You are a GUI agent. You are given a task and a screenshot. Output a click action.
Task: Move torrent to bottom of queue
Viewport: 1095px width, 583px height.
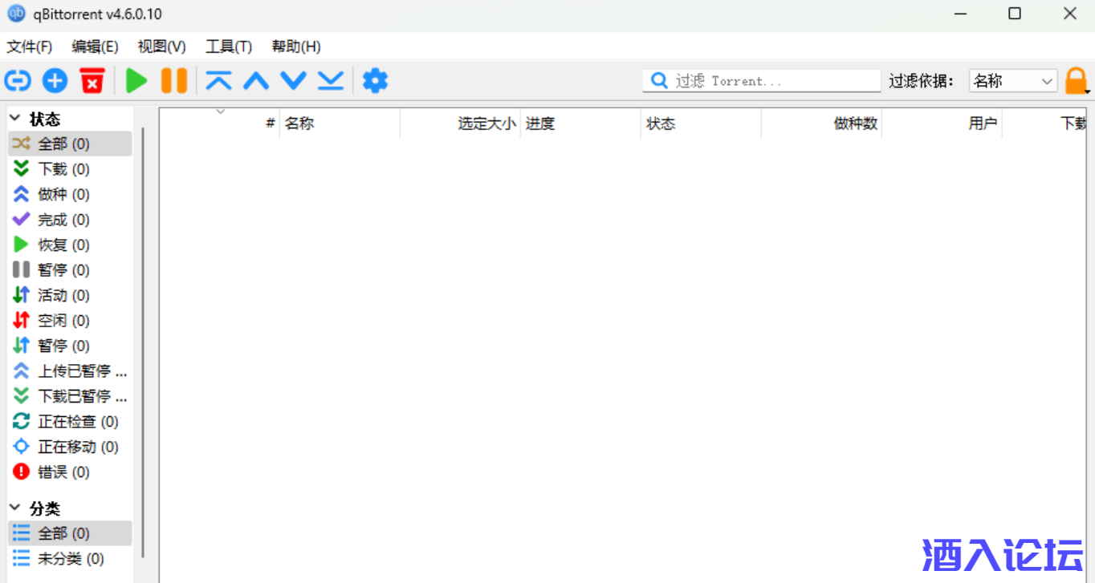[x=330, y=81]
